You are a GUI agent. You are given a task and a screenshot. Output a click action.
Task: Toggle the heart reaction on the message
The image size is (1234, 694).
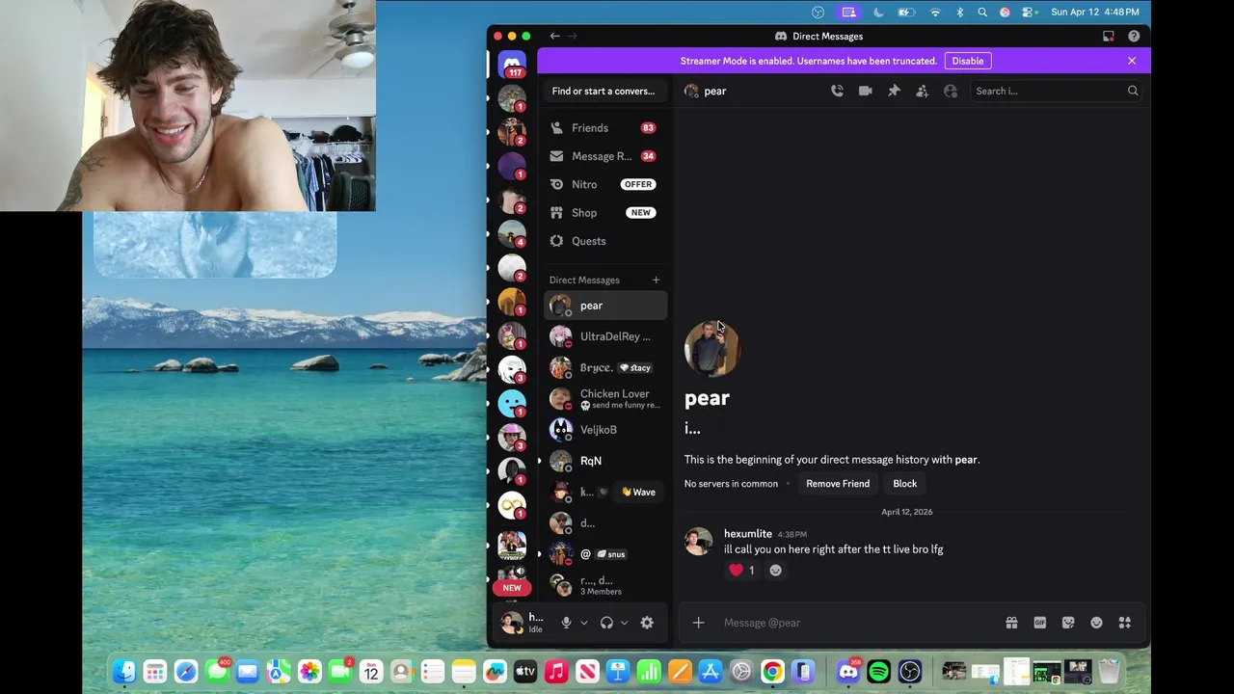pos(743,570)
